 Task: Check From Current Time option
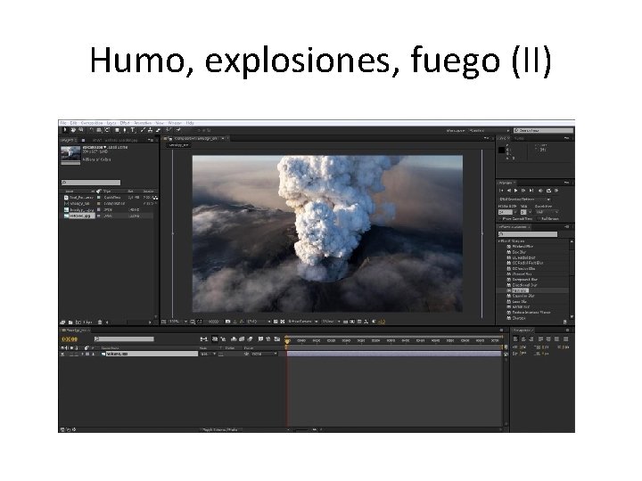[x=500, y=219]
